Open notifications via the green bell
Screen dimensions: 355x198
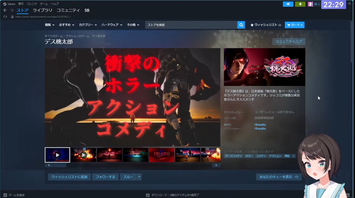[x=300, y=4]
